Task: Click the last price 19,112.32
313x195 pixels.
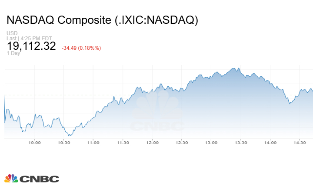Action: click(31, 46)
